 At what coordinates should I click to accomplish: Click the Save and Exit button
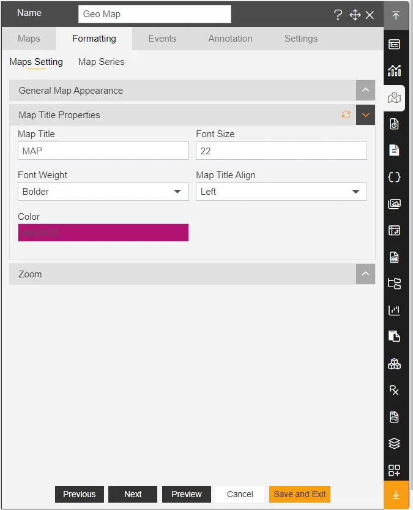click(x=300, y=494)
